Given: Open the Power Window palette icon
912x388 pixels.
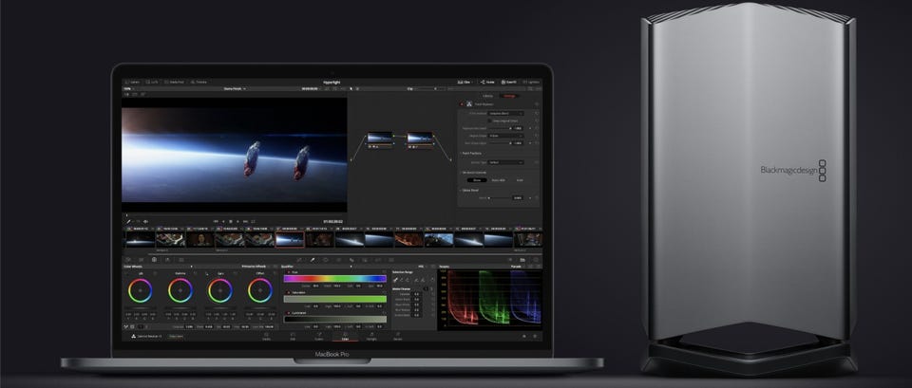Looking at the screenshot, I should click(326, 260).
